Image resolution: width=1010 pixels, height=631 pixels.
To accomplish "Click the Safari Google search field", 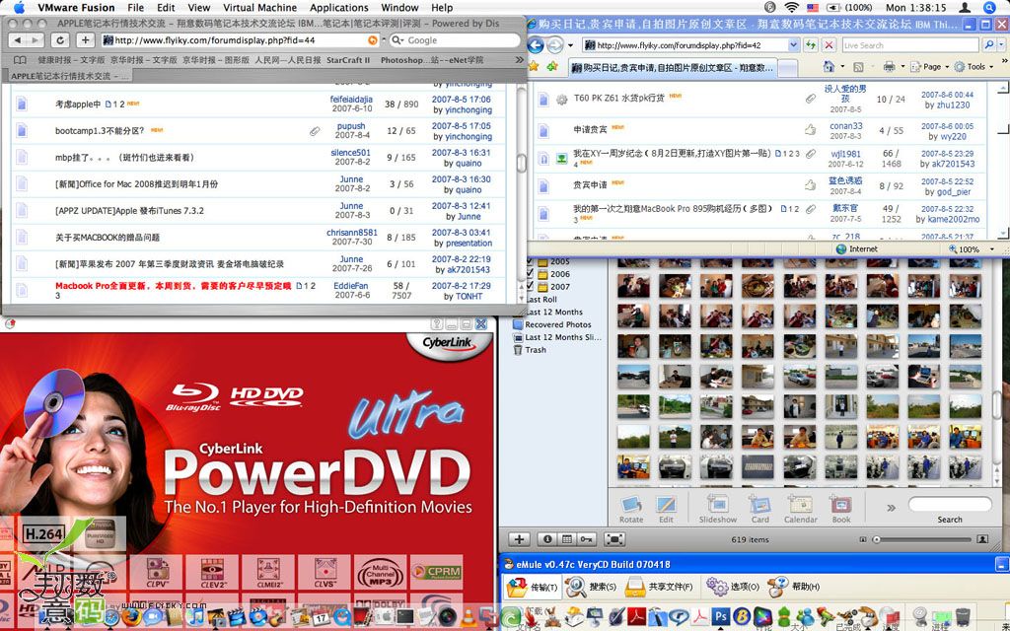I will tap(454, 39).
